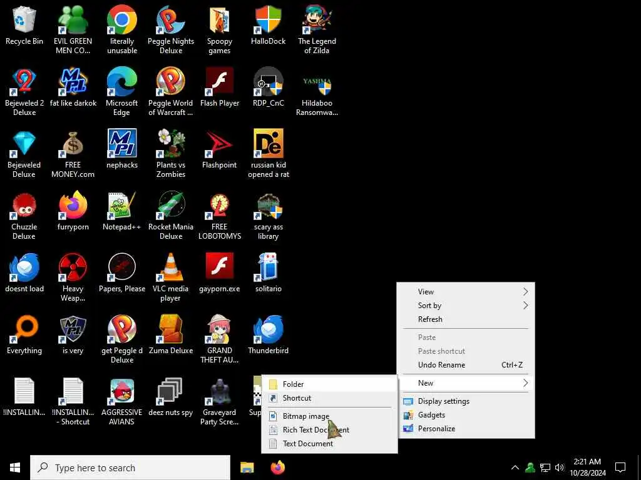641x480 pixels.
Task: Select the Heavy Weapon radiation icon
Action: 73,278
